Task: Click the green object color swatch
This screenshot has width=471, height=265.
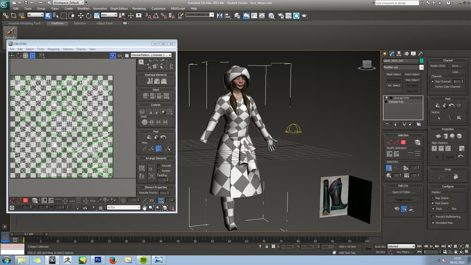Action: point(422,61)
